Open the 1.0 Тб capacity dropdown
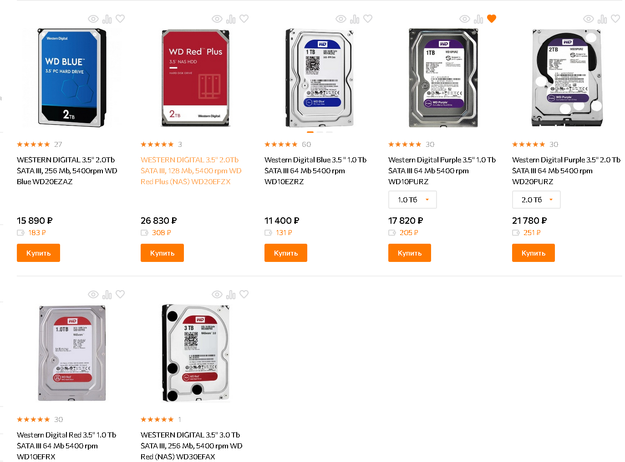Image resolution: width=625 pixels, height=462 pixels. coord(412,200)
